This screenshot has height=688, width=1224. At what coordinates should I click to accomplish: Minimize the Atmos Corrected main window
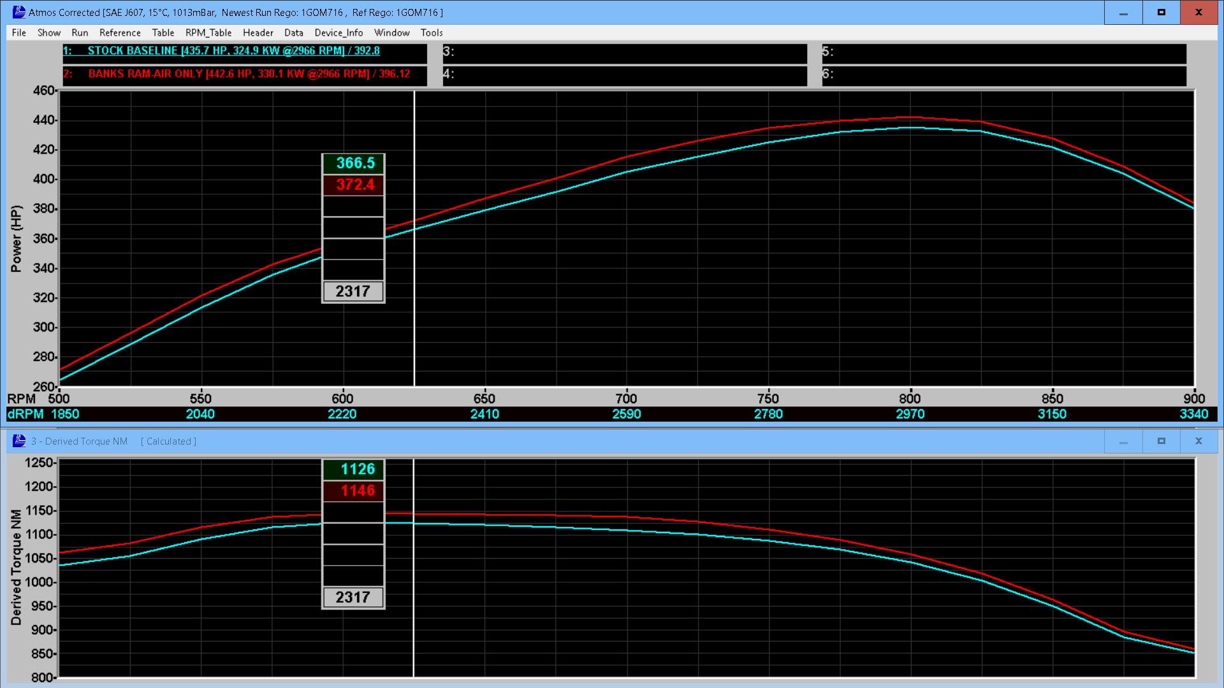click(x=1123, y=12)
